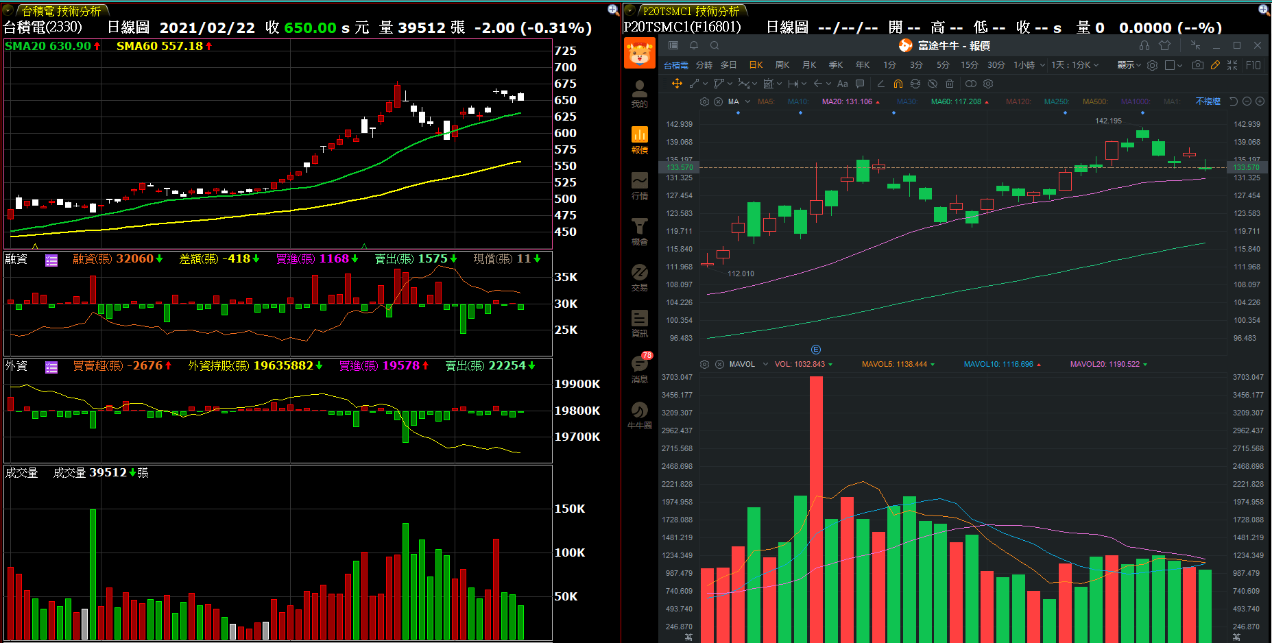Click the trash delete drawings icon
The width and height of the screenshot is (1272, 643).
[950, 84]
